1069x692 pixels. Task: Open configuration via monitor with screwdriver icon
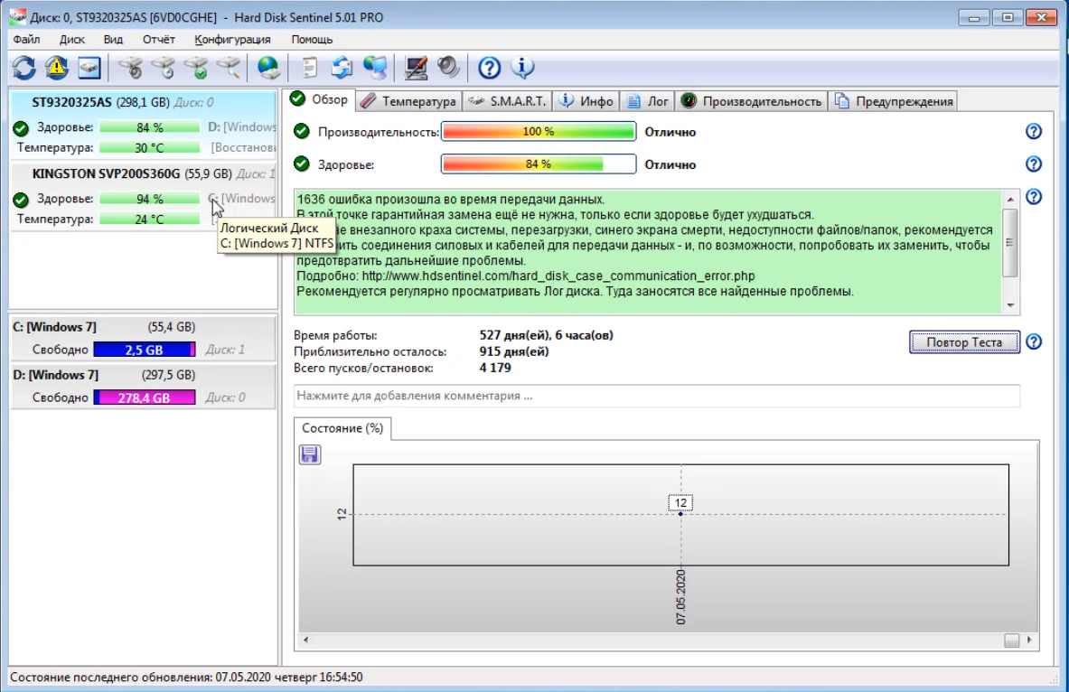[415, 68]
